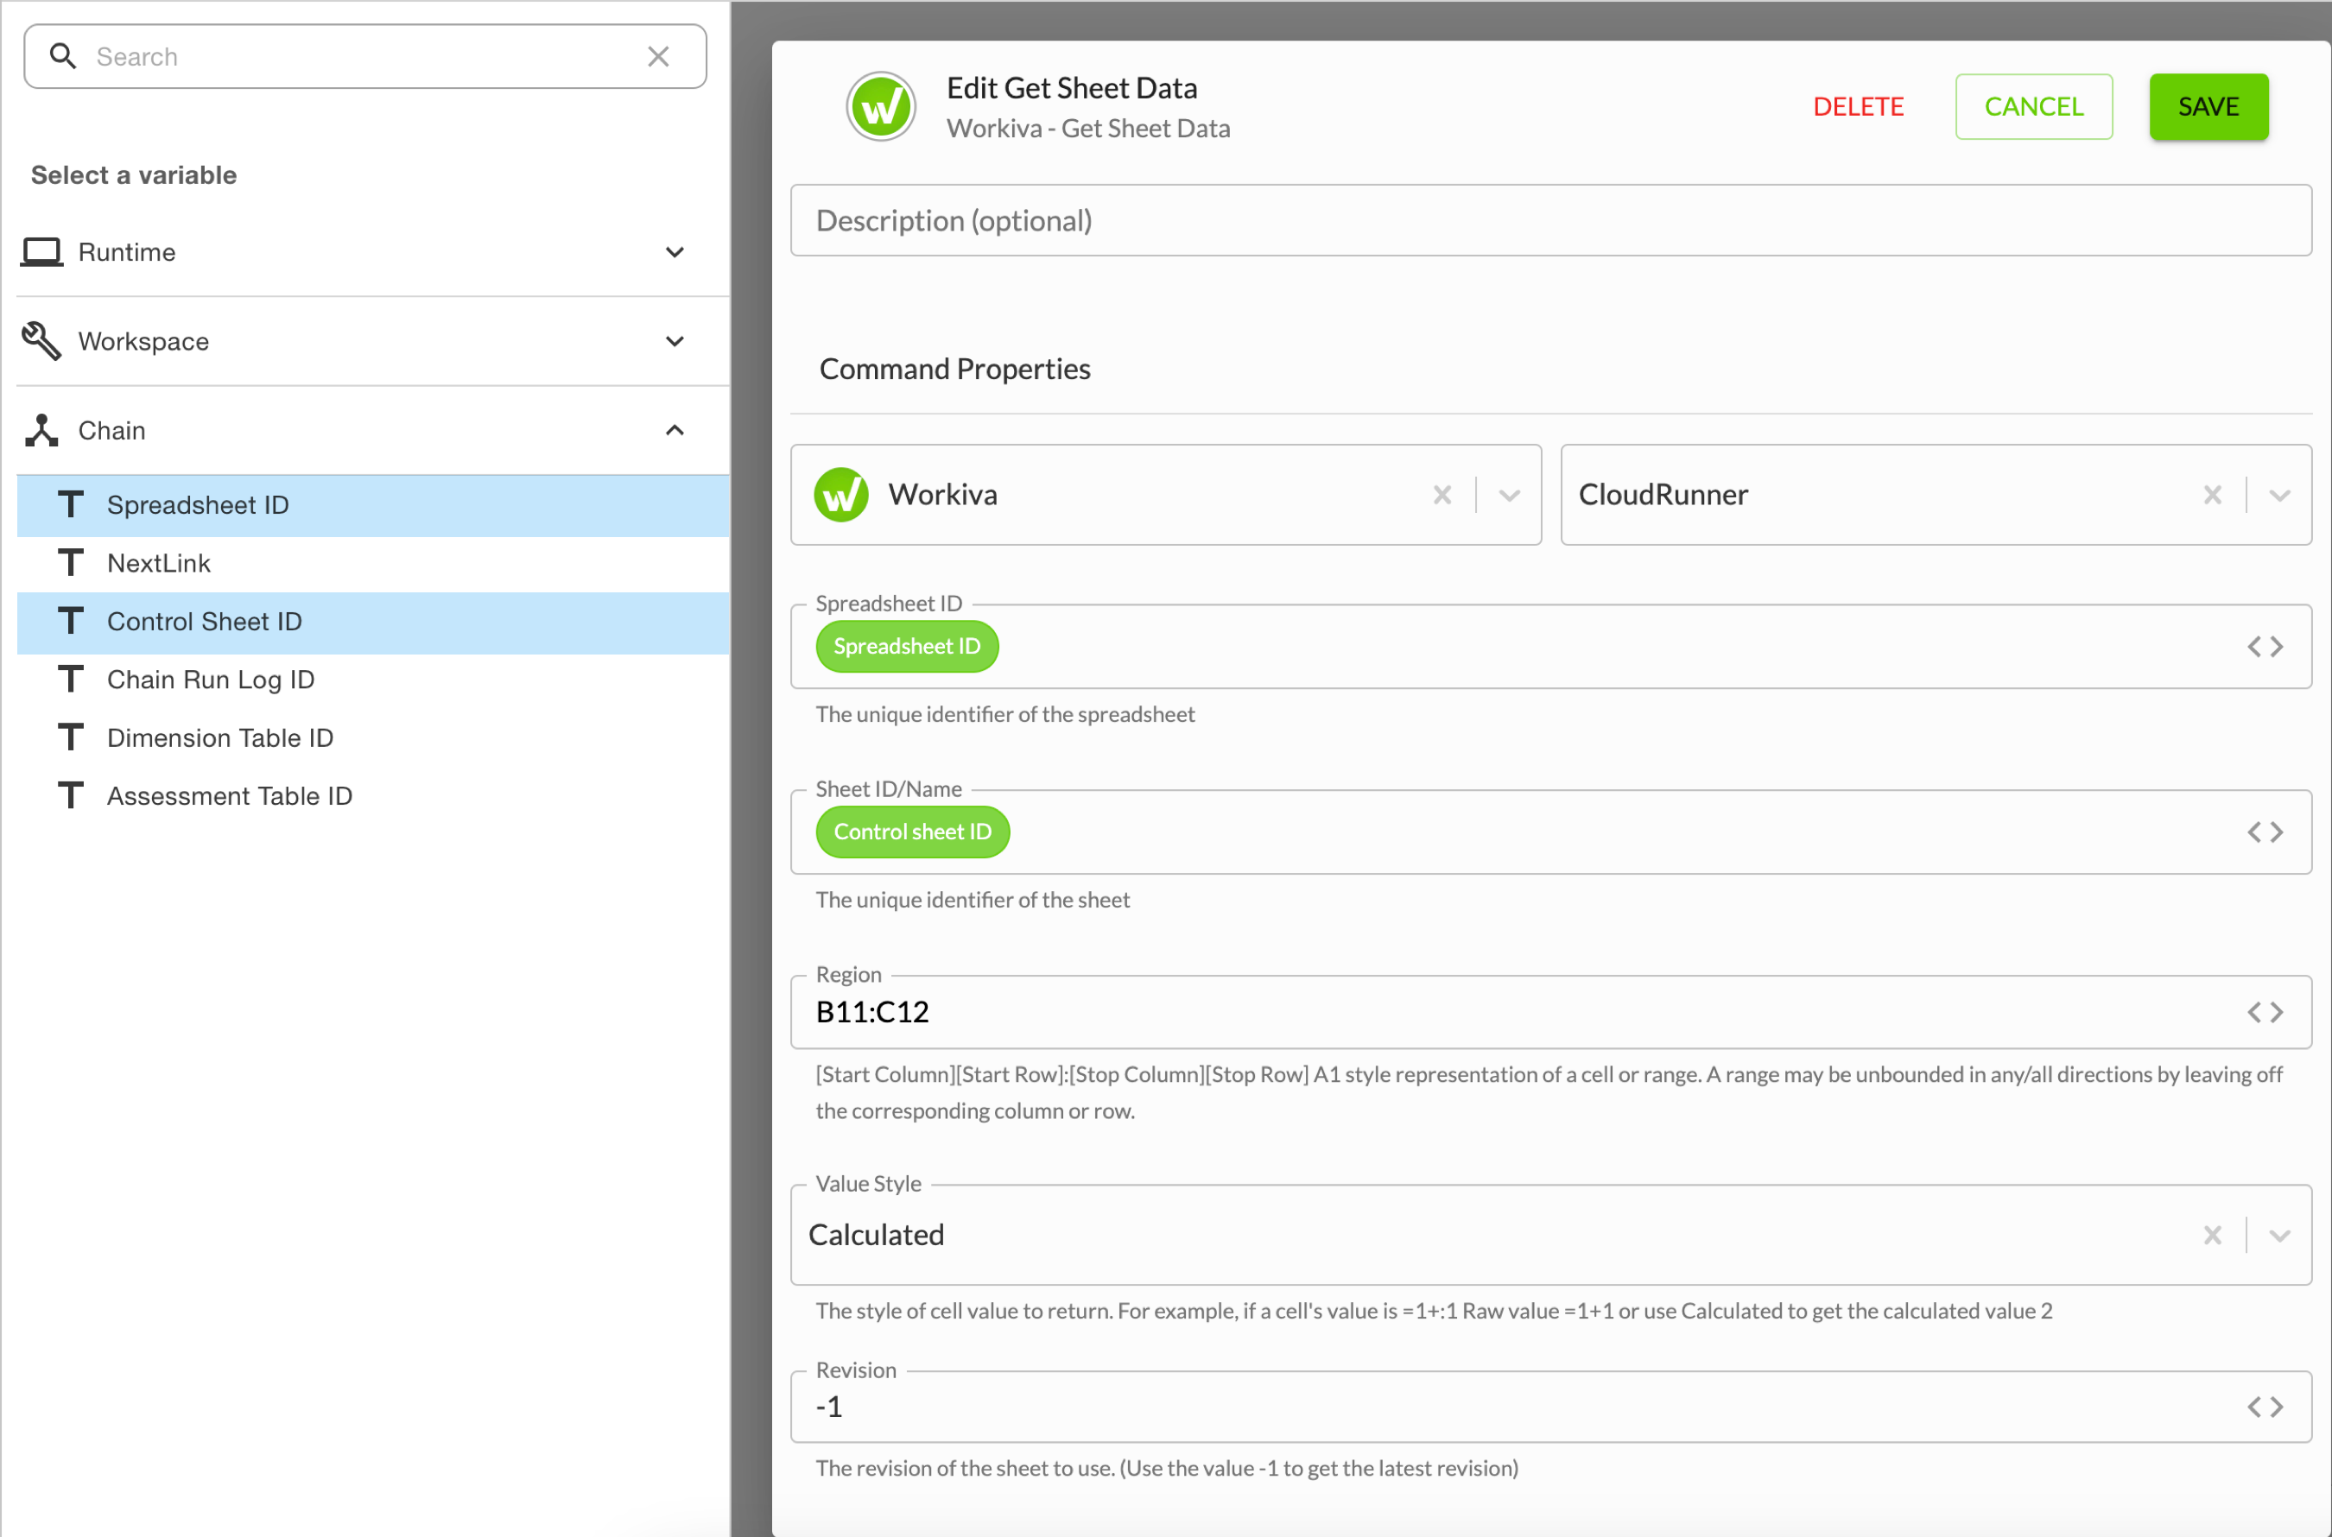This screenshot has height=1537, width=2332.
Task: Click text icon beside Control Sheet ID variable
Action: pos(71,622)
